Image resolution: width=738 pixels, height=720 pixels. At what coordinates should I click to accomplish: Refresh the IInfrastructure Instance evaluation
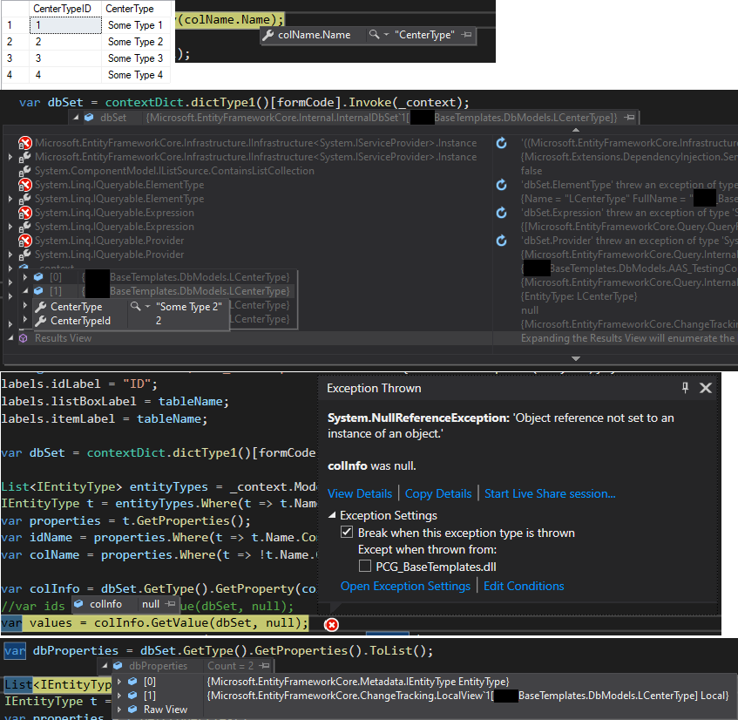point(502,143)
